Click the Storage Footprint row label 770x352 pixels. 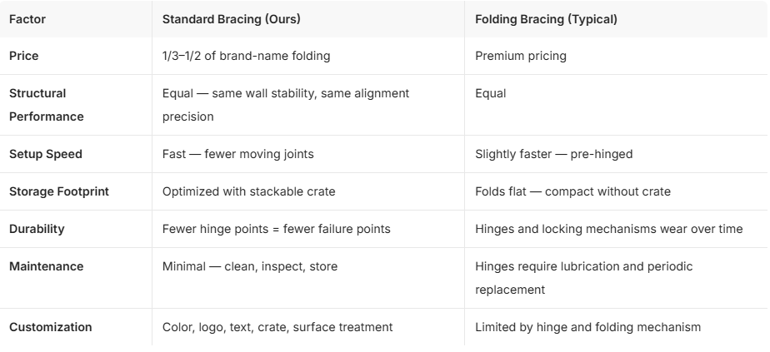59,191
